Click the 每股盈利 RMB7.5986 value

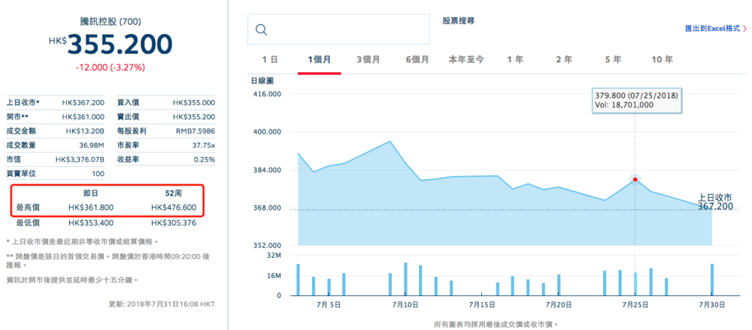click(x=195, y=131)
